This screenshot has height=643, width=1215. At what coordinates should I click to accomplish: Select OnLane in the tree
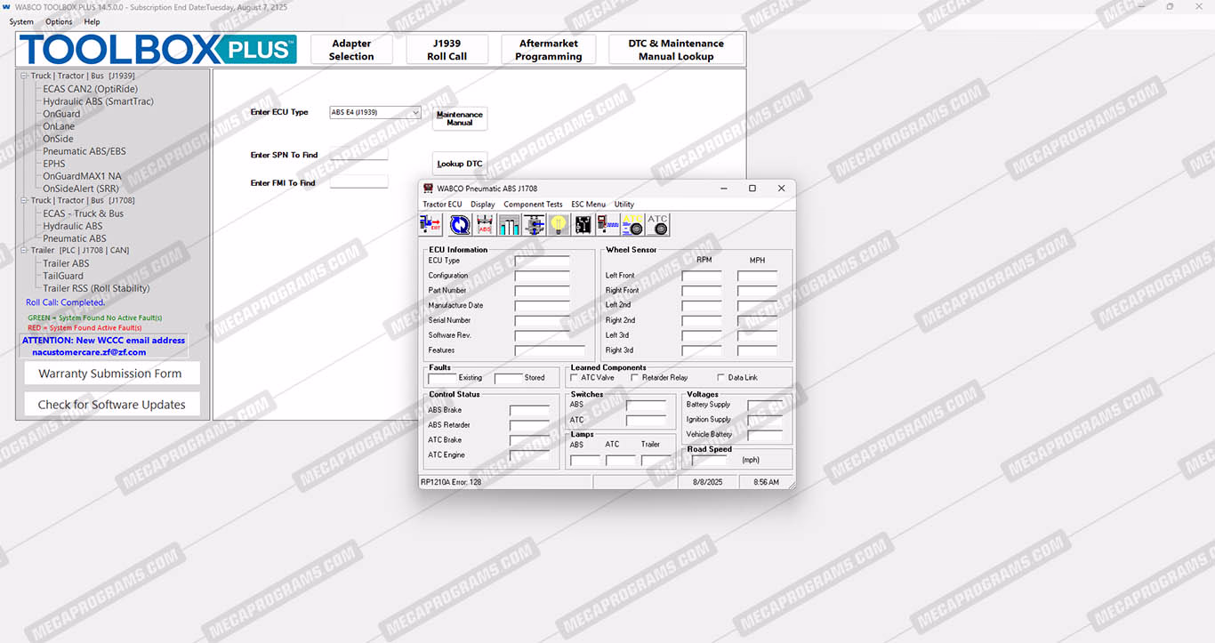click(59, 126)
